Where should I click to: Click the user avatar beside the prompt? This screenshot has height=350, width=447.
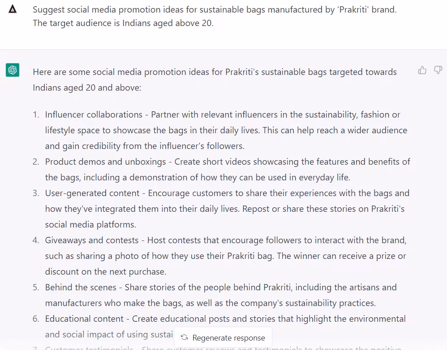[13, 9]
